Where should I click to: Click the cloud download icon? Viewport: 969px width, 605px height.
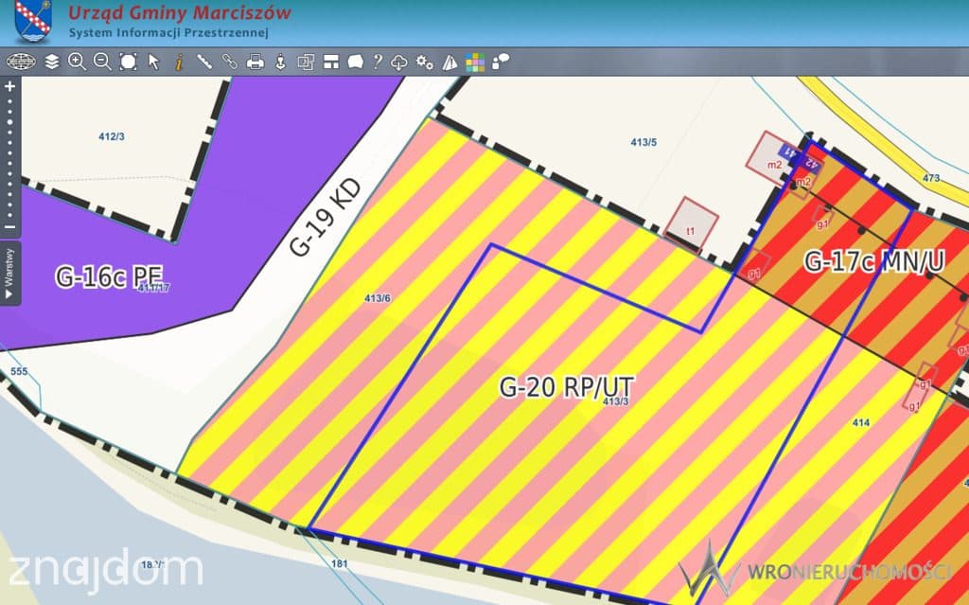[x=399, y=62]
